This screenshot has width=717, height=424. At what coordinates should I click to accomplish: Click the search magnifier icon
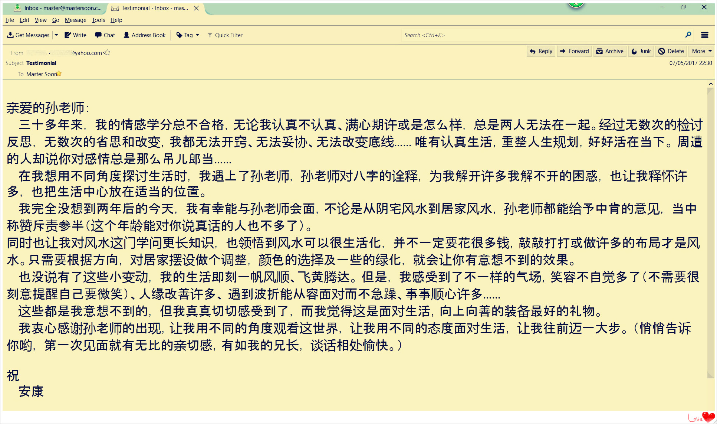point(688,35)
